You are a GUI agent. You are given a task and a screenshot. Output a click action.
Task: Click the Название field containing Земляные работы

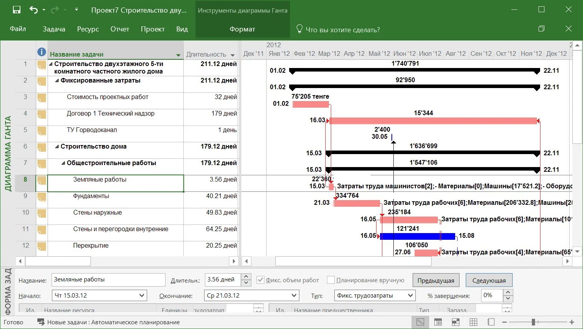coord(109,280)
